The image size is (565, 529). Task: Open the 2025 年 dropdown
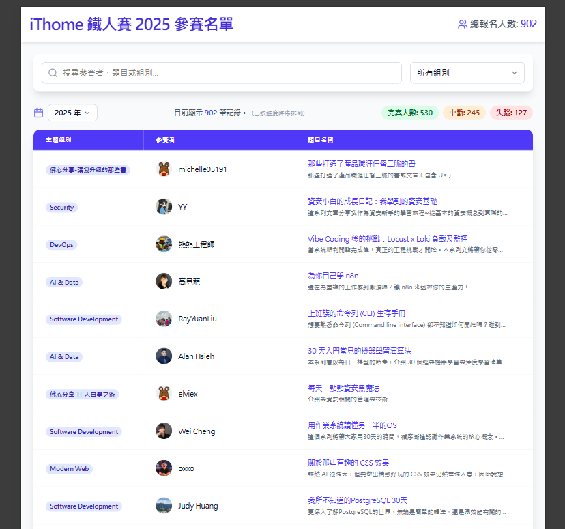(72, 112)
